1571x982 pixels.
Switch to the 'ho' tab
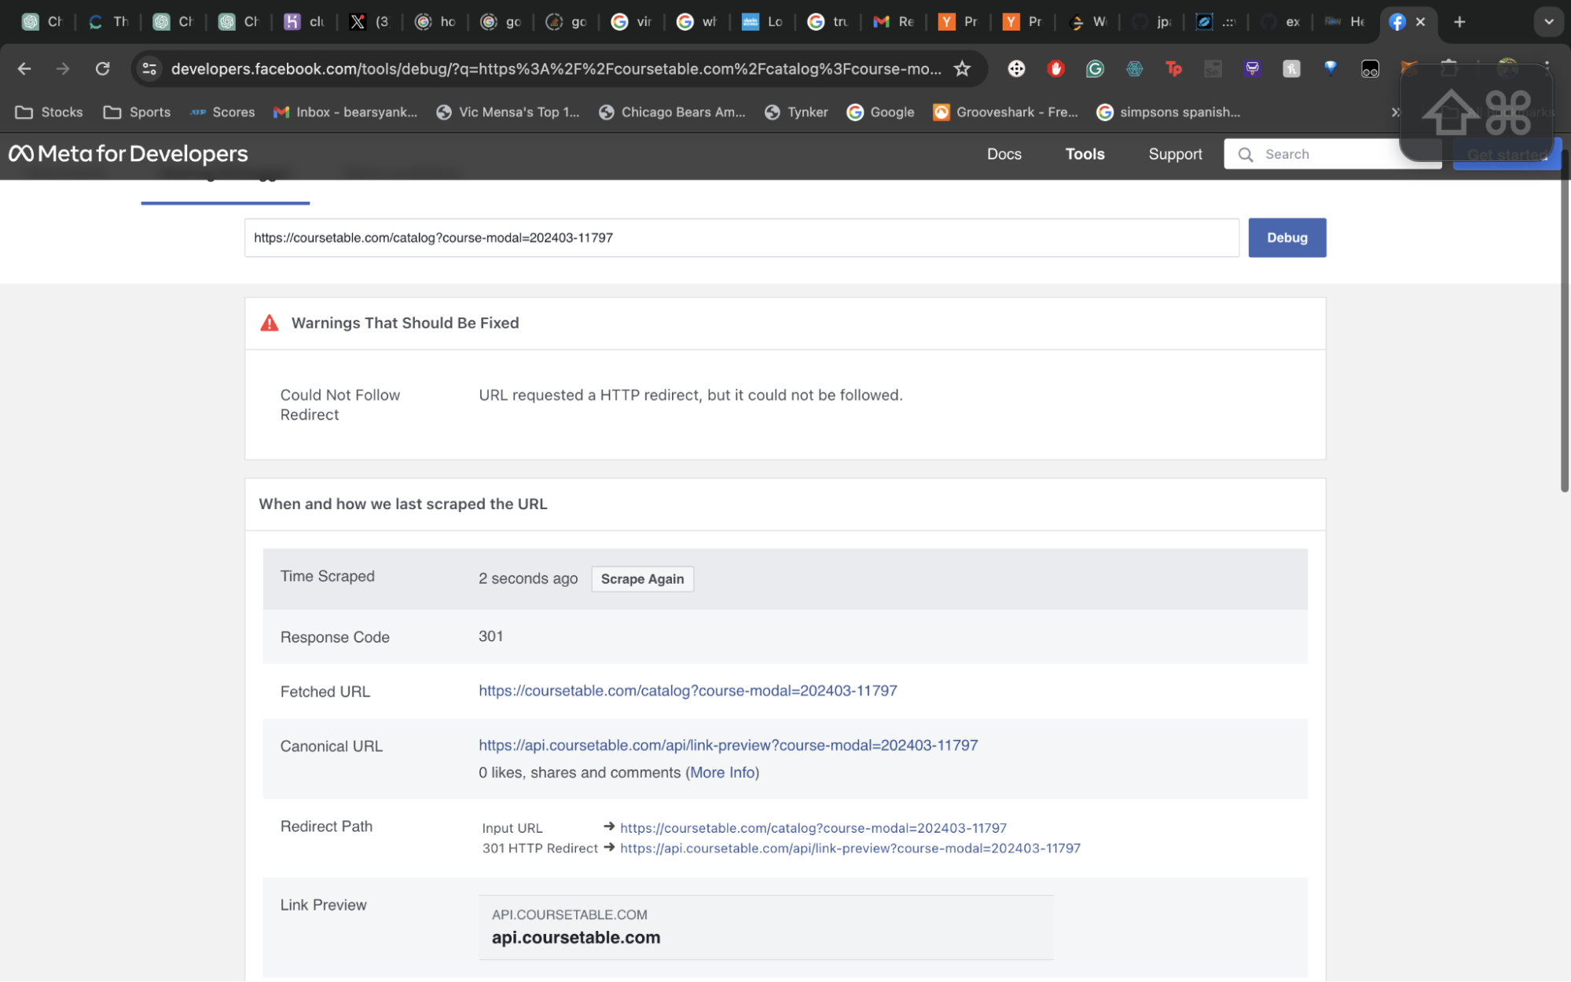point(436,22)
